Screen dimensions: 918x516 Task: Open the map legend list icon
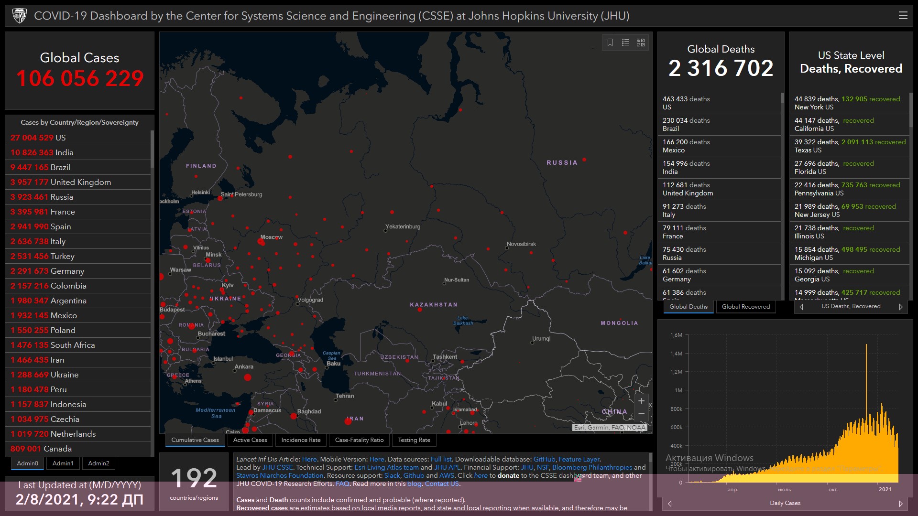pyautogui.click(x=625, y=43)
